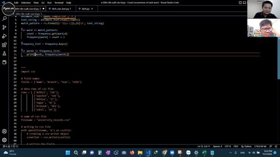Click the editor vertical scrollbar
Image resolution: width=280 pixels, height=157 pixels.
[x=279, y=58]
